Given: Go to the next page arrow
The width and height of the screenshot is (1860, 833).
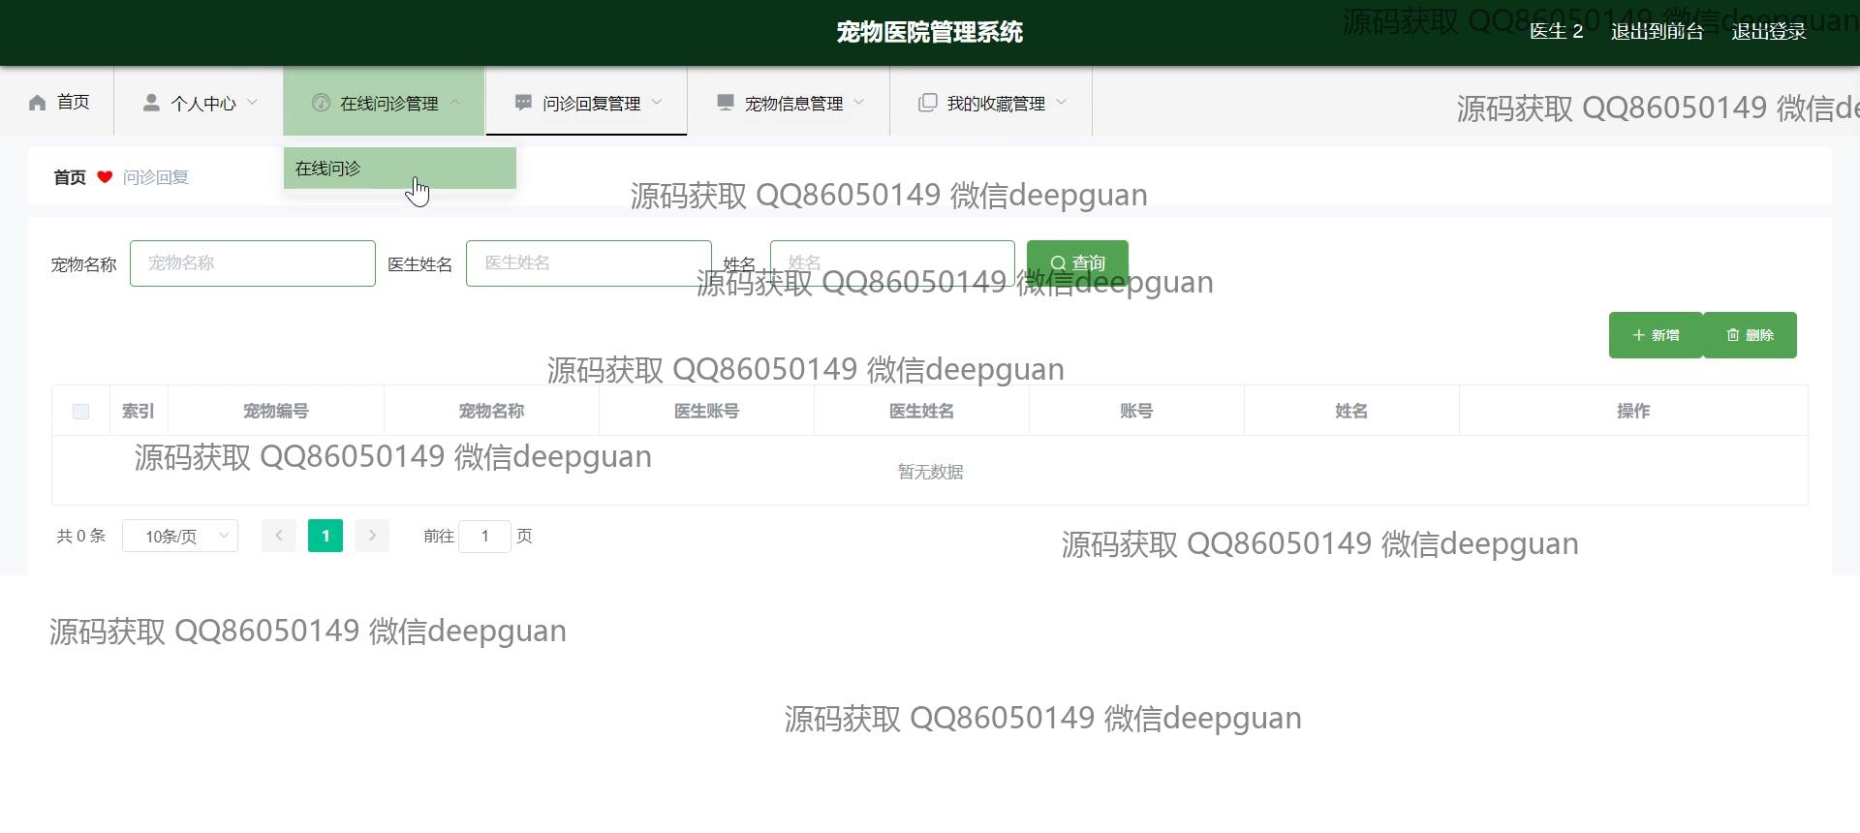Looking at the screenshot, I should tap(372, 536).
